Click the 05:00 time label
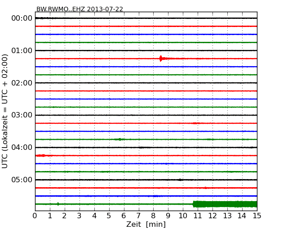This screenshot has height=234, width=292. (22, 180)
